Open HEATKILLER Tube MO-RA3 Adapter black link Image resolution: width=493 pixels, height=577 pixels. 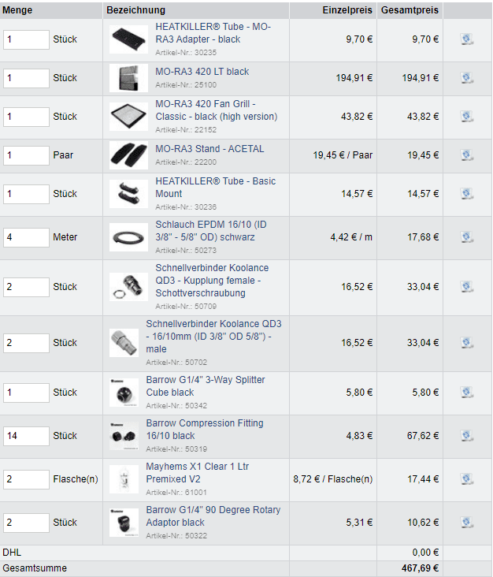[x=213, y=33]
